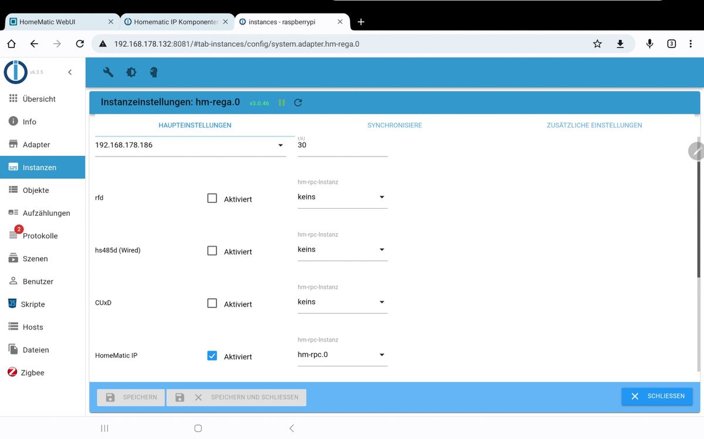Reload the page in the browser
Viewport: 704px width, 439px height.
pos(80,44)
